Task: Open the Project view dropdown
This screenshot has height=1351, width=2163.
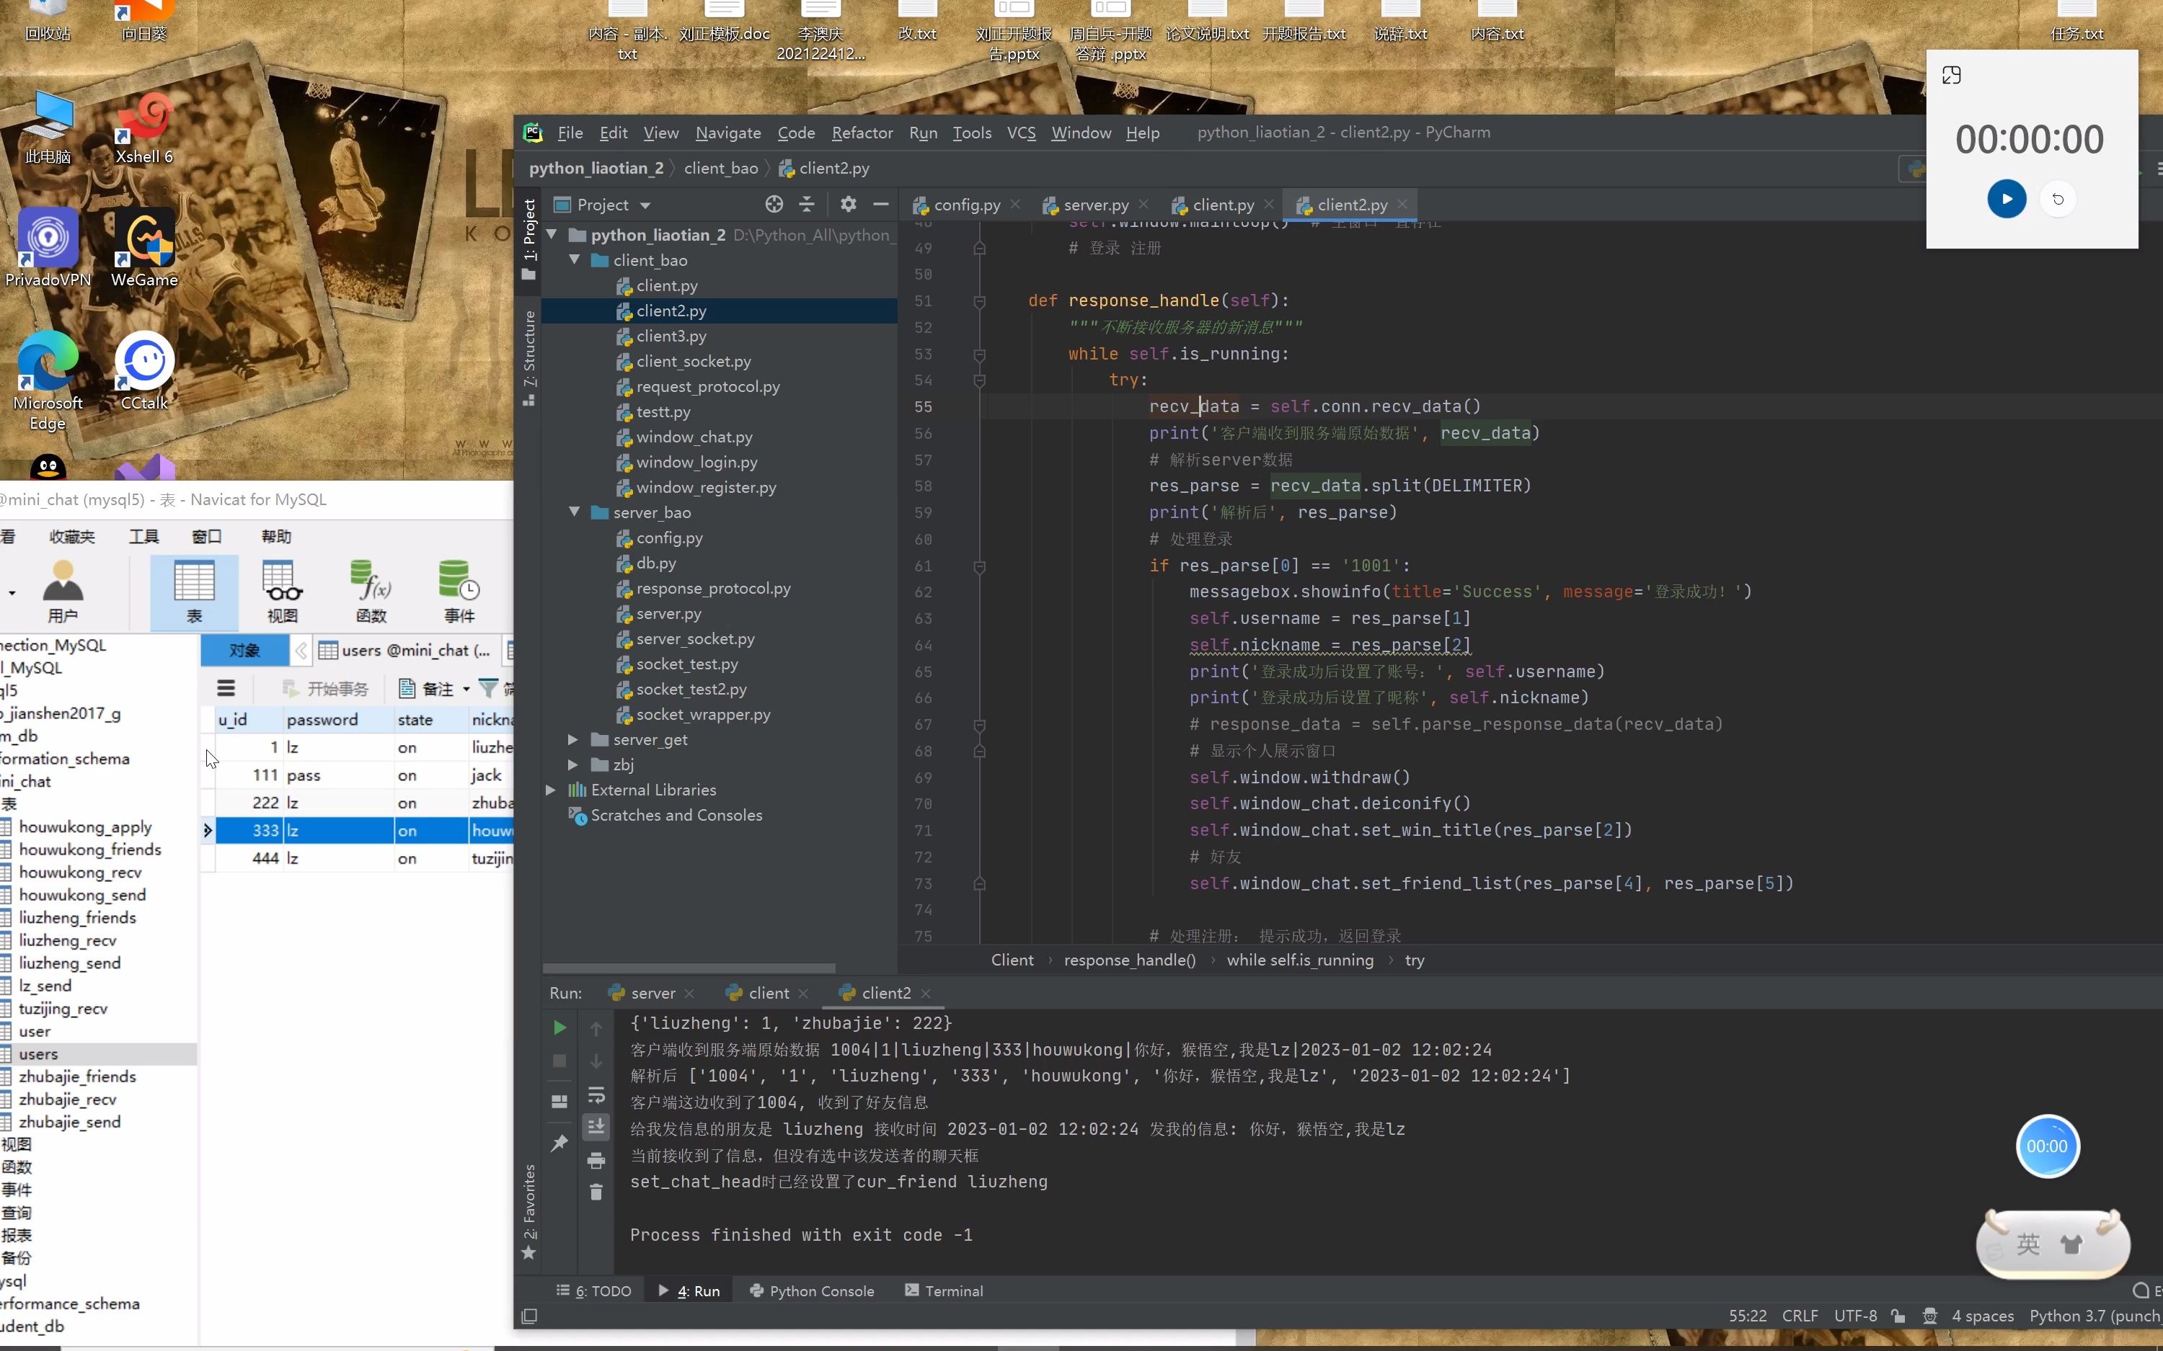Action: click(645, 205)
